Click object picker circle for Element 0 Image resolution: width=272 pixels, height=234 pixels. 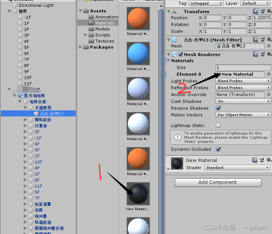pos(269,74)
